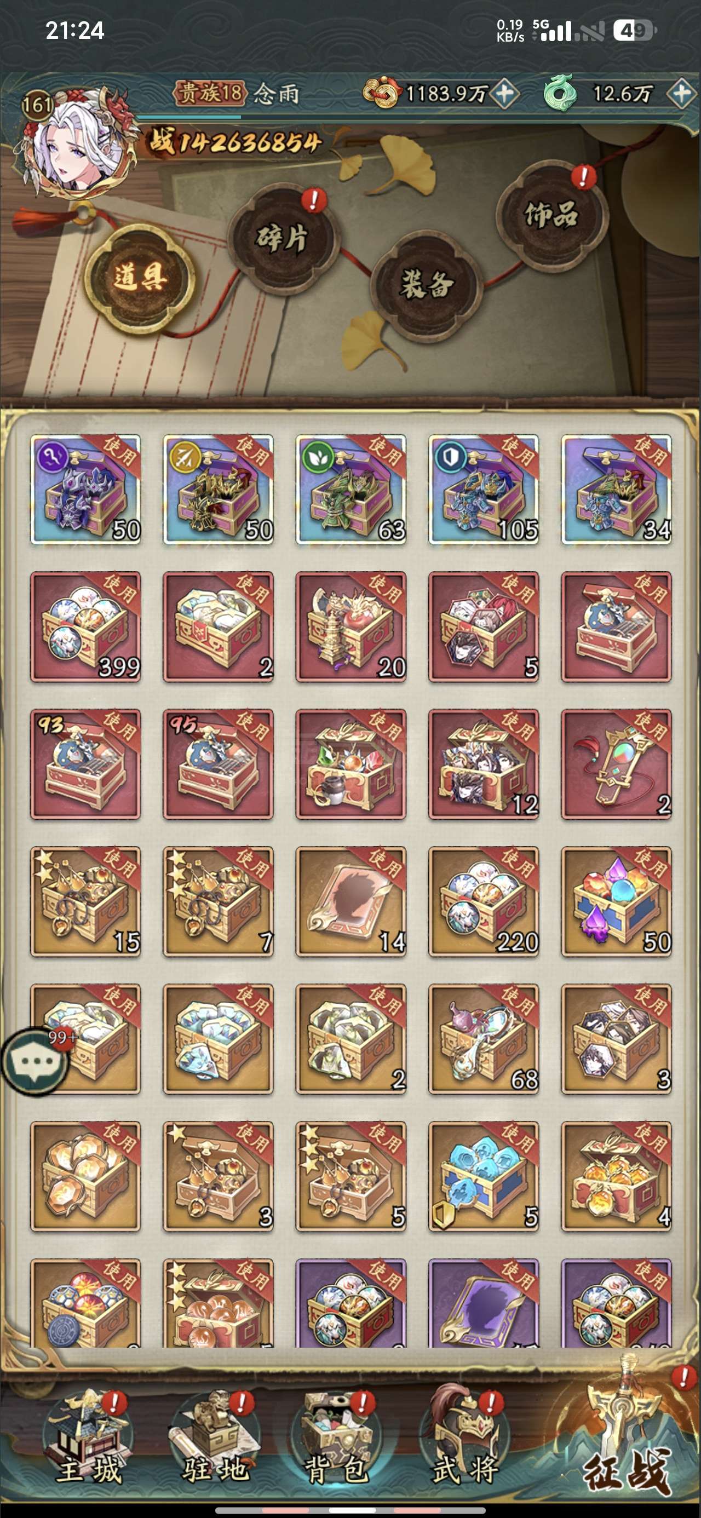Open the 碎片 fragments tab

(282, 238)
